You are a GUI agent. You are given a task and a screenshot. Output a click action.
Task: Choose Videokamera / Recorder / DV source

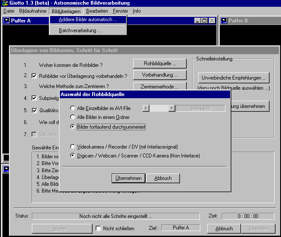73,147
